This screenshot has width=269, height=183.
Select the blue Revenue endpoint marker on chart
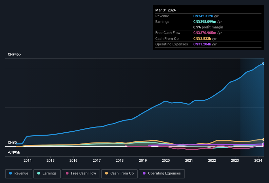263,63
